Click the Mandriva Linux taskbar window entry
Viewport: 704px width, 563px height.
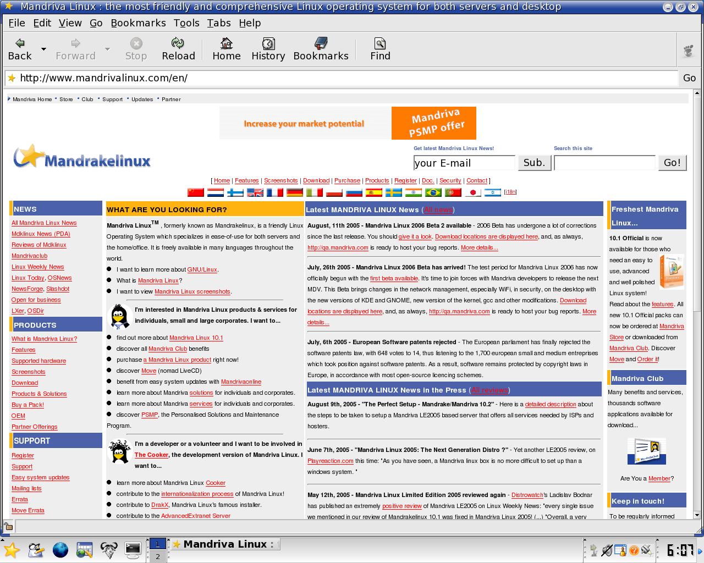tap(225, 544)
